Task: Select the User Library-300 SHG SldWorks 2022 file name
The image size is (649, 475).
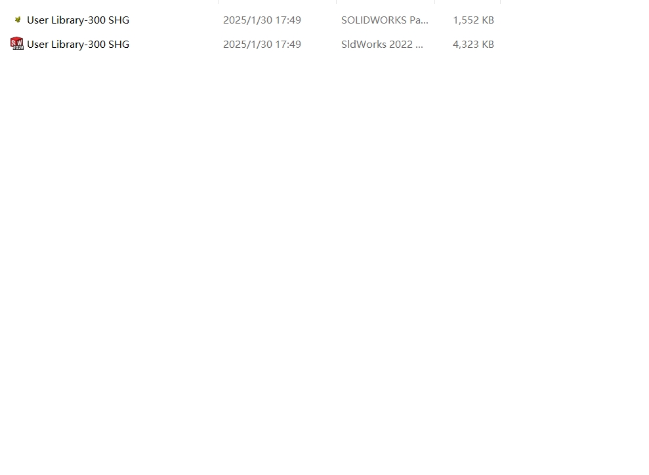Action: coord(78,45)
